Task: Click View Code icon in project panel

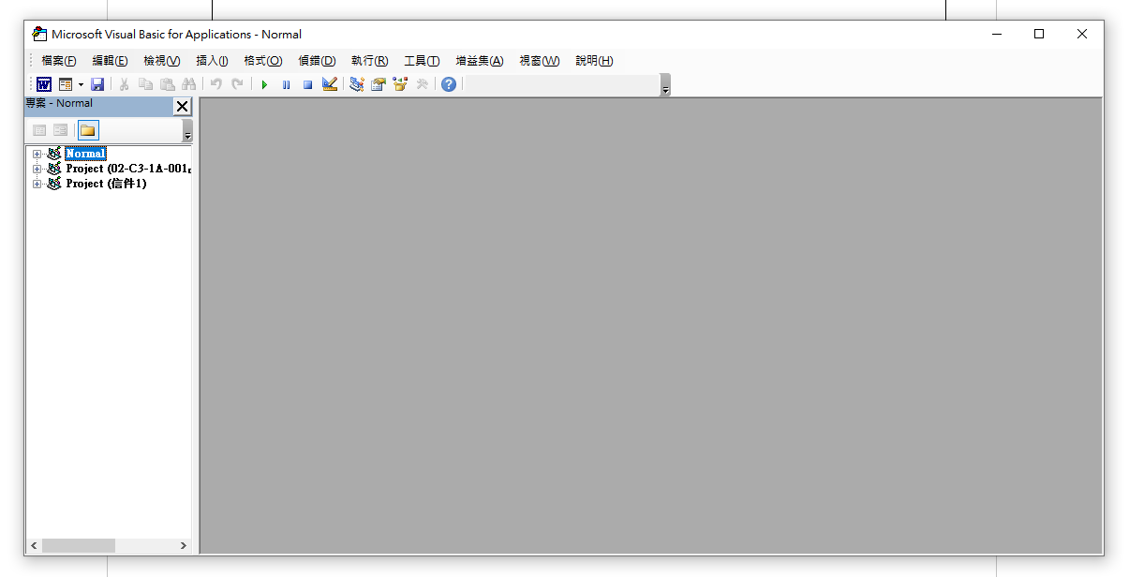Action: click(39, 130)
